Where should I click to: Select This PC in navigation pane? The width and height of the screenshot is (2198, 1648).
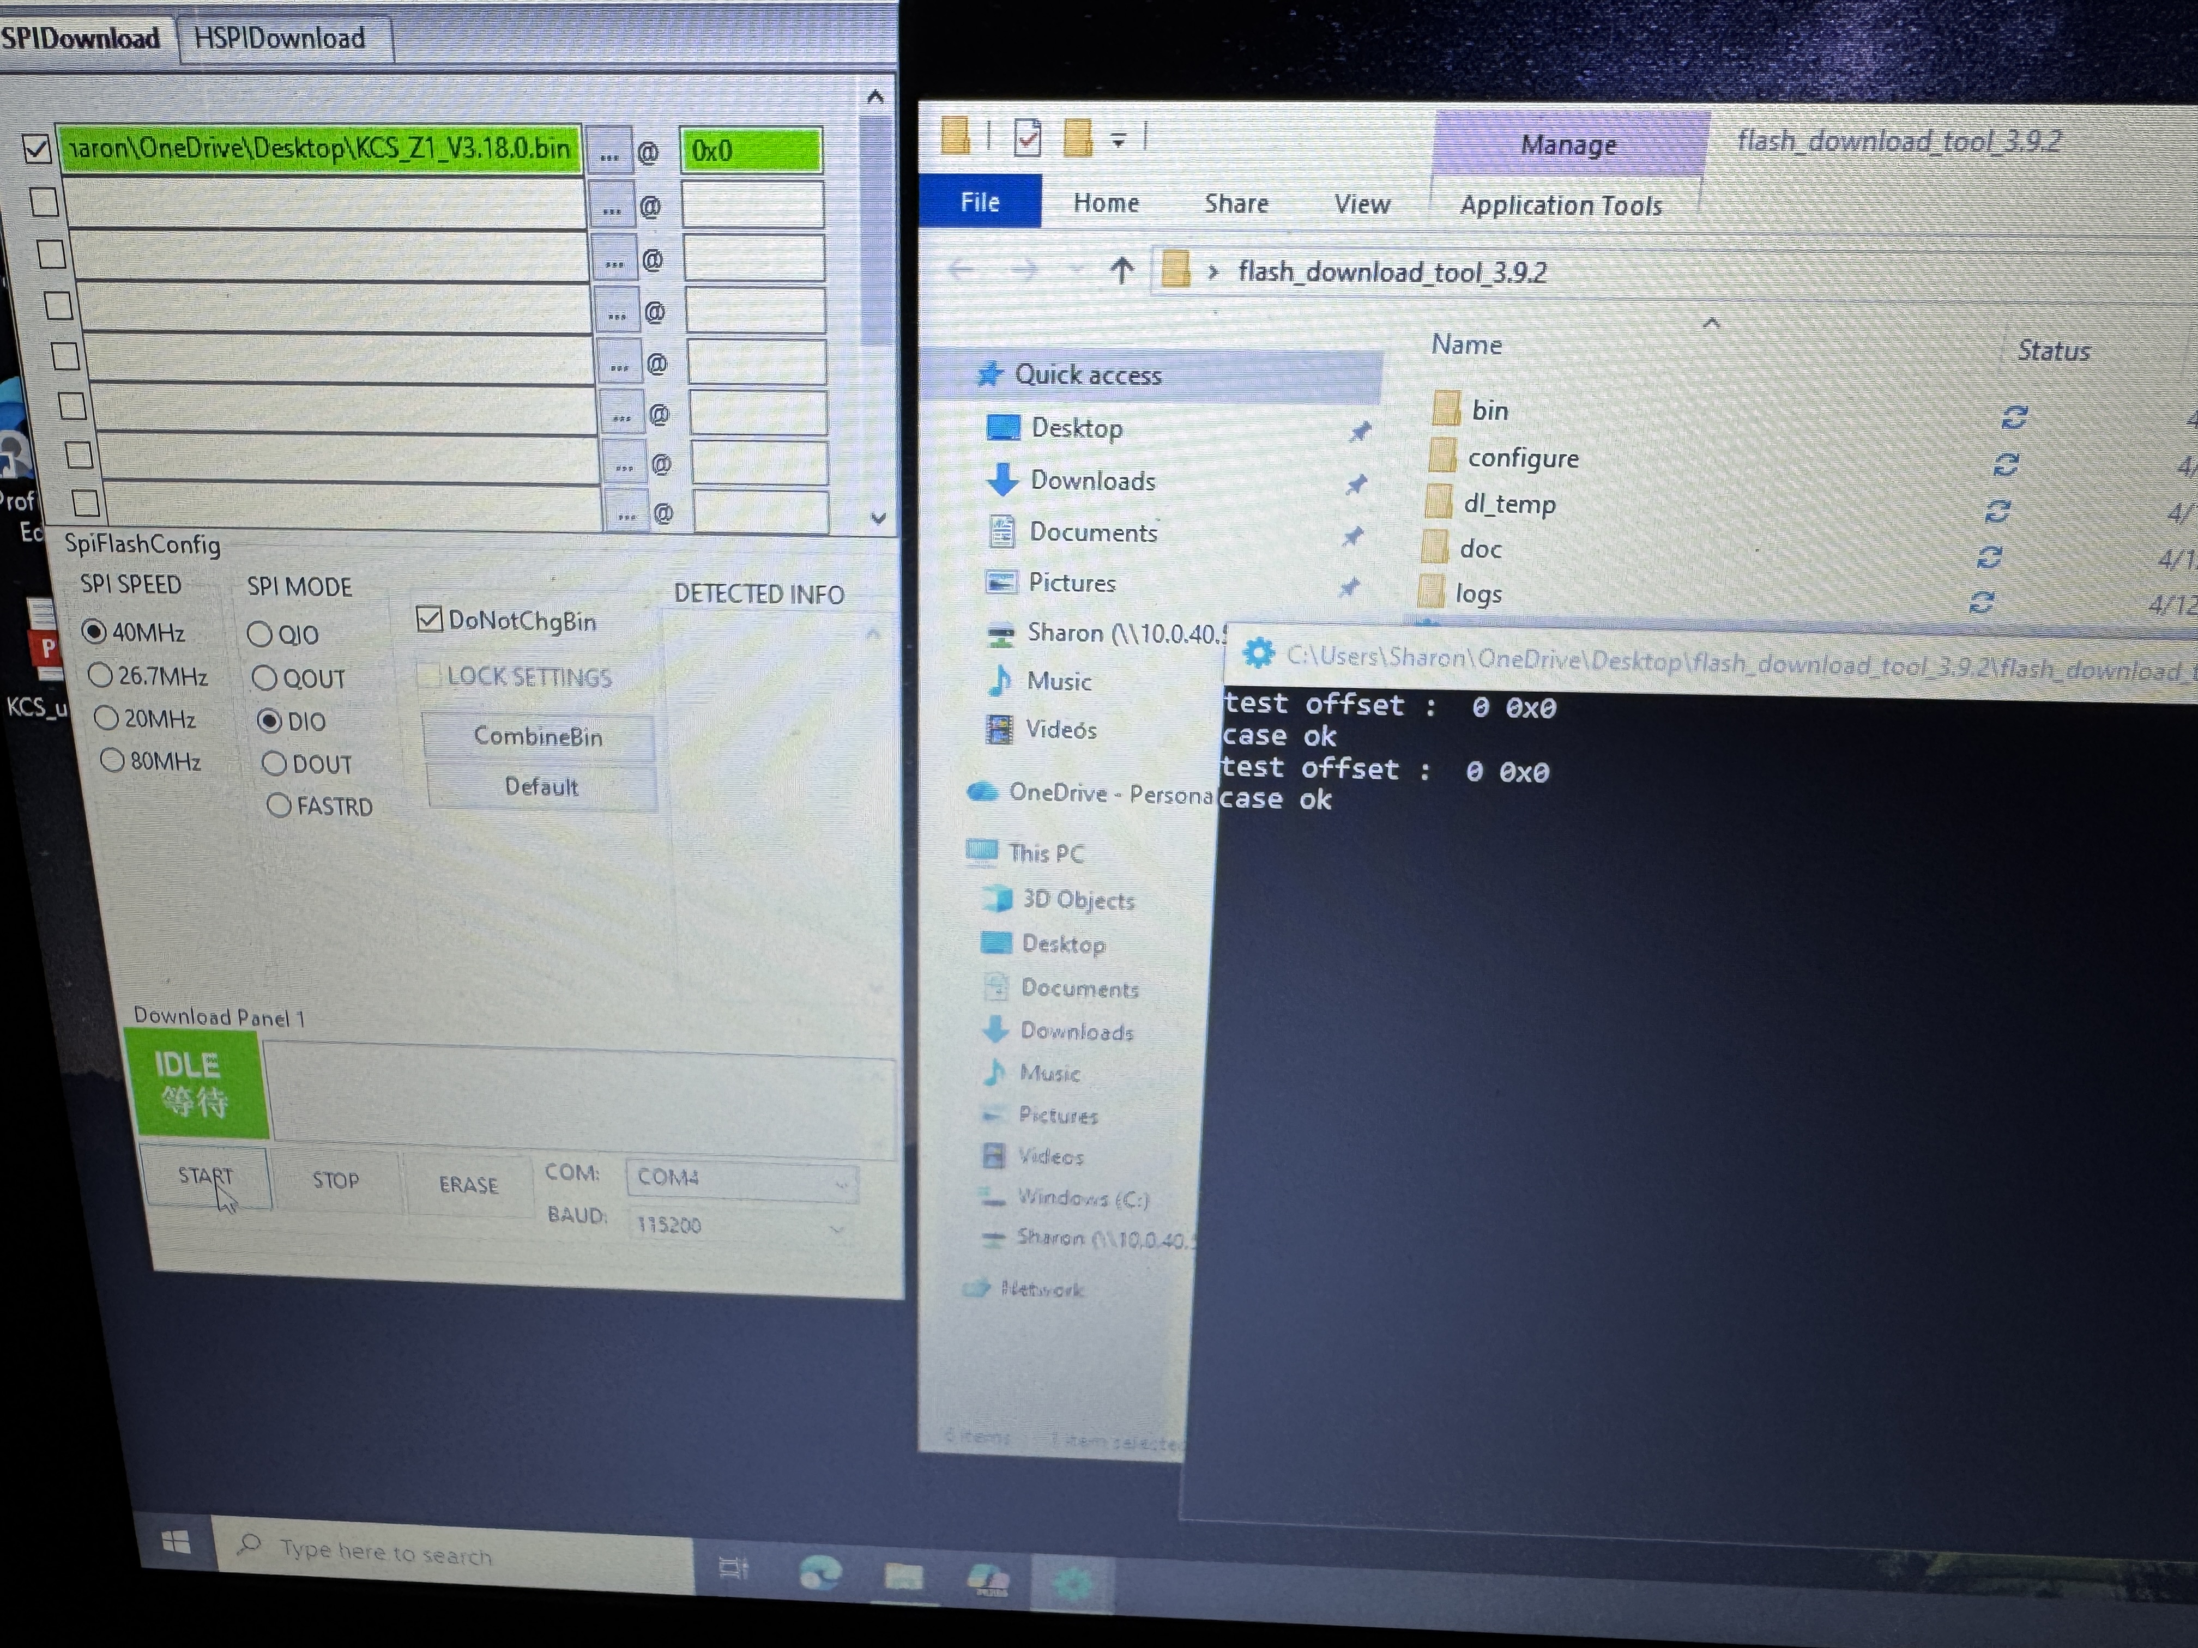[x=1046, y=853]
